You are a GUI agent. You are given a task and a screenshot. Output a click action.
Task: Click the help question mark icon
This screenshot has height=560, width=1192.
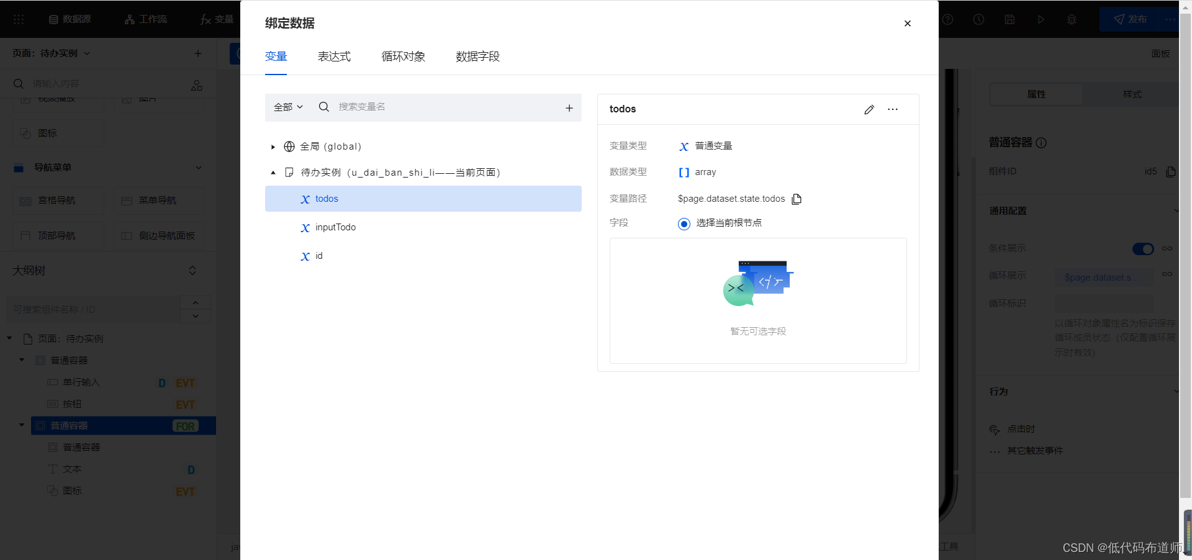tap(947, 19)
